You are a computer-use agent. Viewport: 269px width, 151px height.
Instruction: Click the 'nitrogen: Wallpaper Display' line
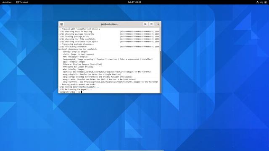(x=78, y=67)
